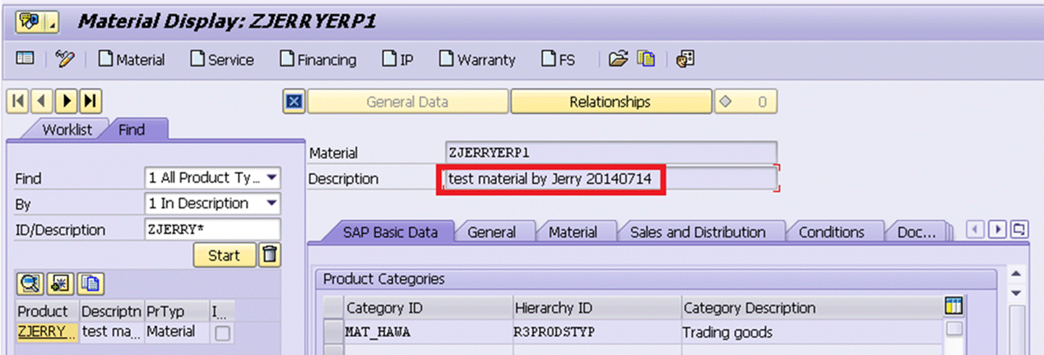Click the ID/Description input field
This screenshot has width=1044, height=355.
click(212, 229)
